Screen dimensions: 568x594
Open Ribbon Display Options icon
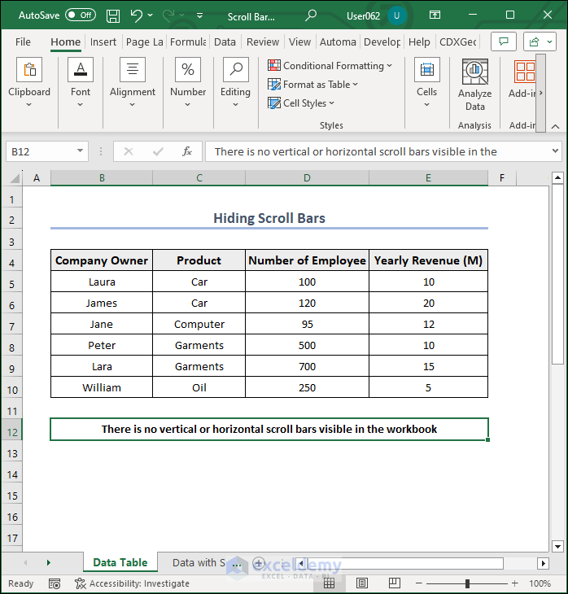tap(435, 15)
